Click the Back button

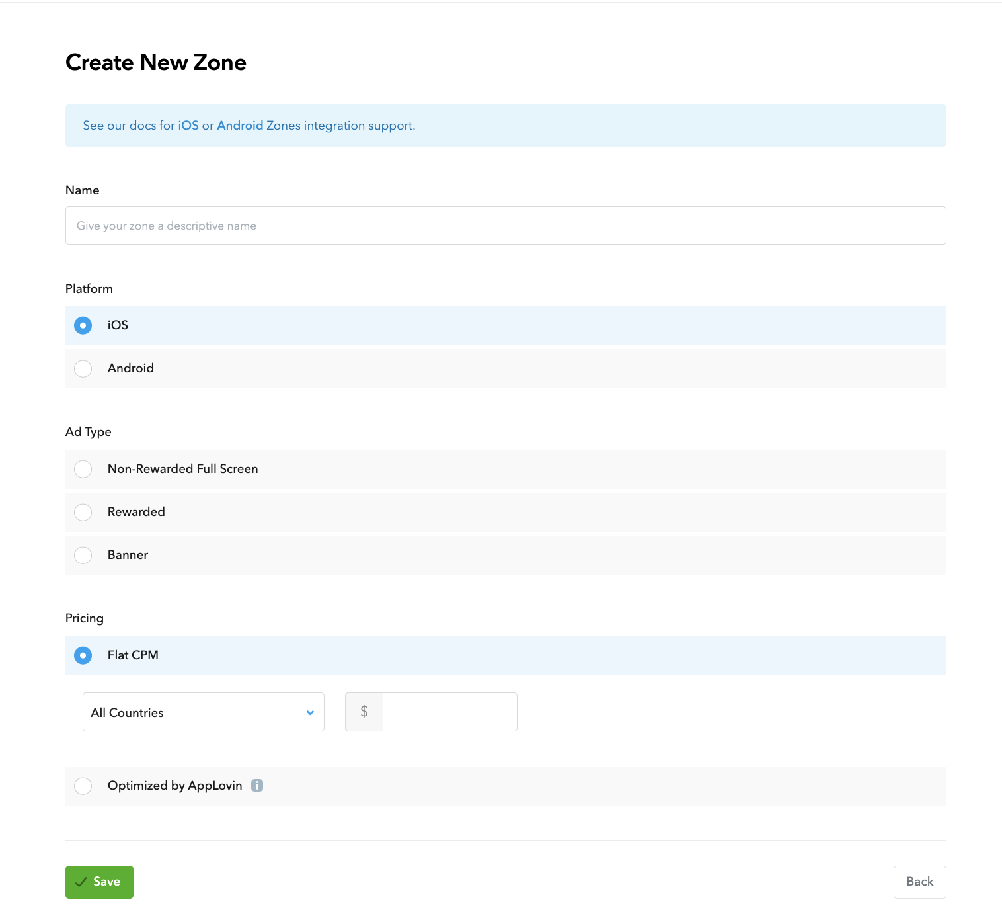click(x=919, y=882)
